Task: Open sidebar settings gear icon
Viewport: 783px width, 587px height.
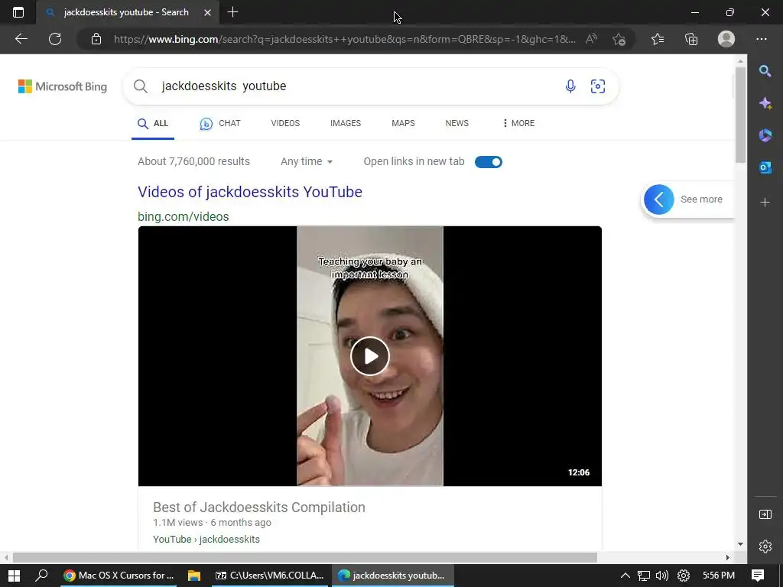Action: click(x=765, y=546)
